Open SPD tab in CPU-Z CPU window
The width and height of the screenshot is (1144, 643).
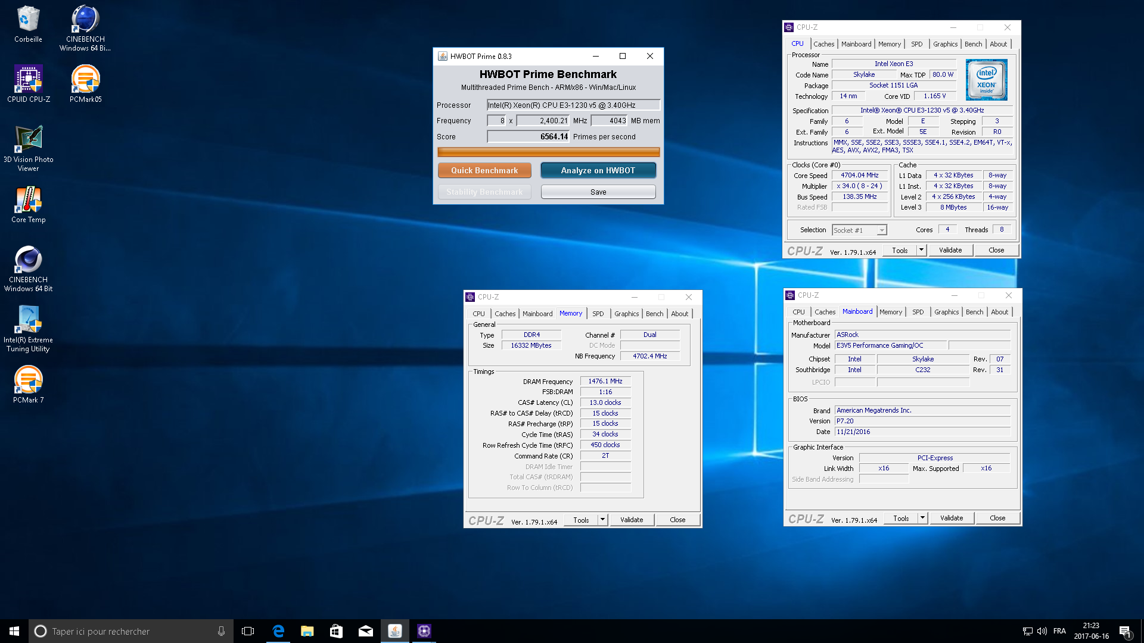pos(916,44)
